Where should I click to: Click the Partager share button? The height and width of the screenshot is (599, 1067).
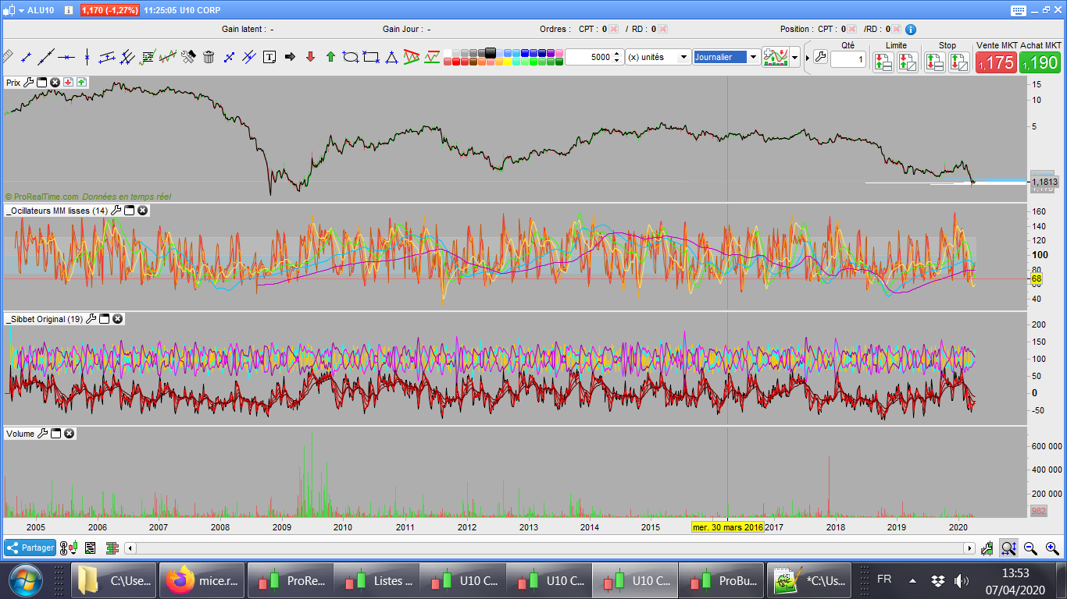(x=30, y=548)
